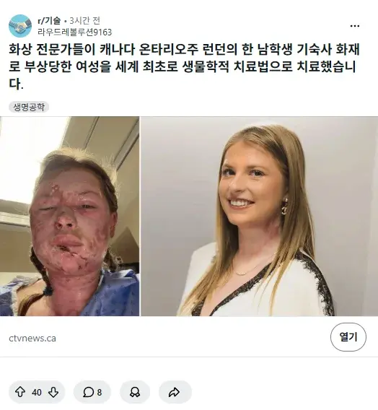Click the 3시간 전 timestamp
The image size is (378, 410).
[84, 20]
